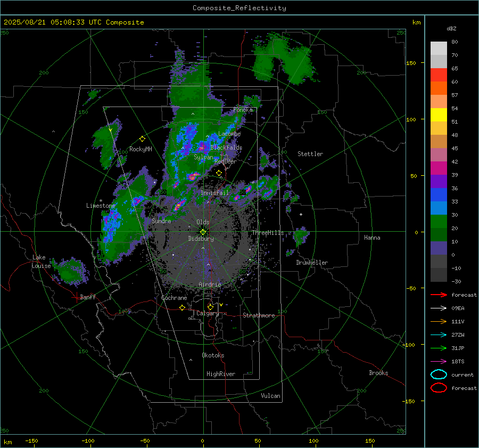479x448 pixels.
Task: Click the Limestone label
Action: [101, 206]
